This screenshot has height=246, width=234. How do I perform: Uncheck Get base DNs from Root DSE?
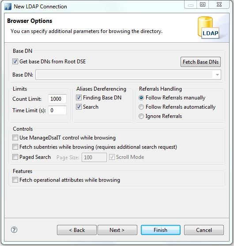click(x=15, y=62)
